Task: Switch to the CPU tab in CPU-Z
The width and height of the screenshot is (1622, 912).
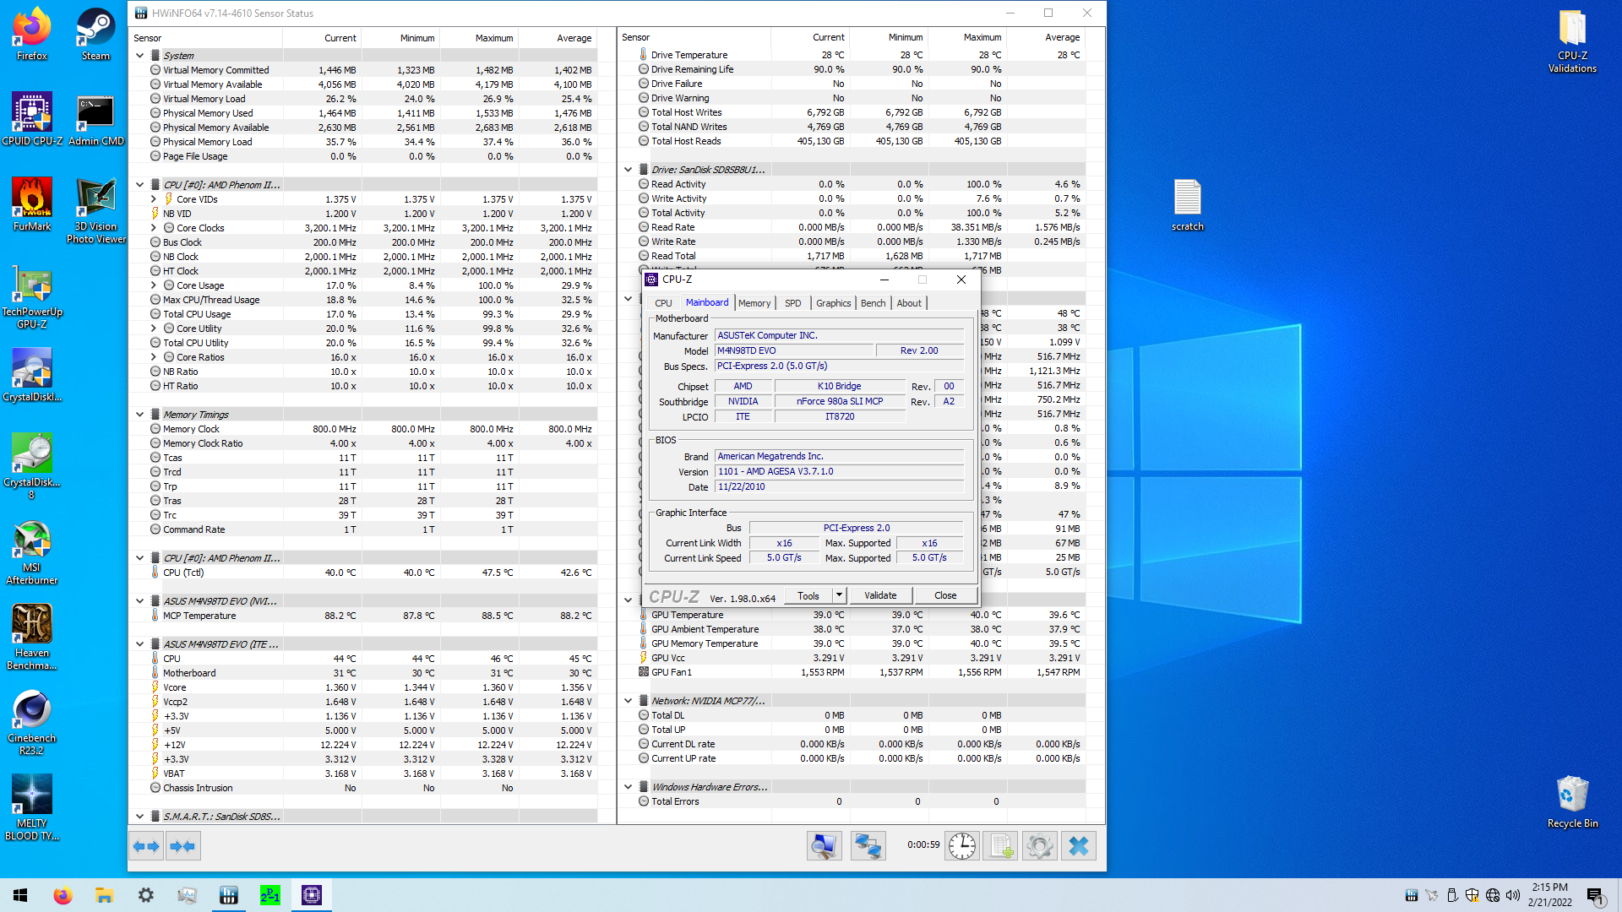Action: 663,303
